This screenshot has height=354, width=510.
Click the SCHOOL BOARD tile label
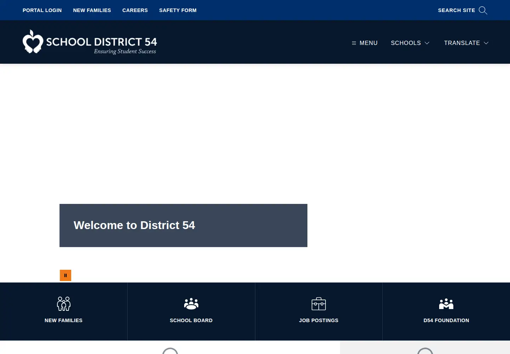tap(191, 320)
